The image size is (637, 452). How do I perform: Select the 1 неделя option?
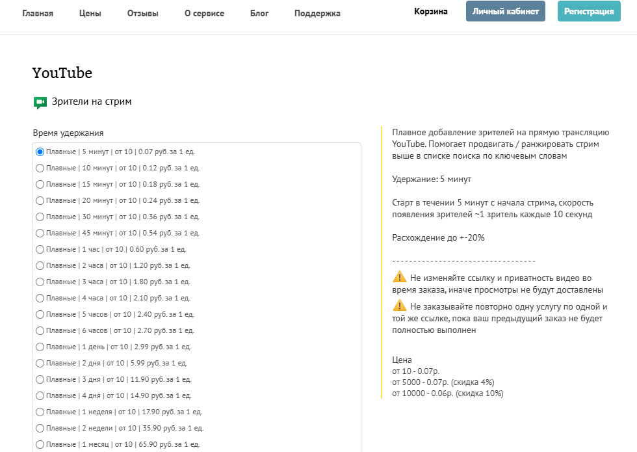point(40,412)
